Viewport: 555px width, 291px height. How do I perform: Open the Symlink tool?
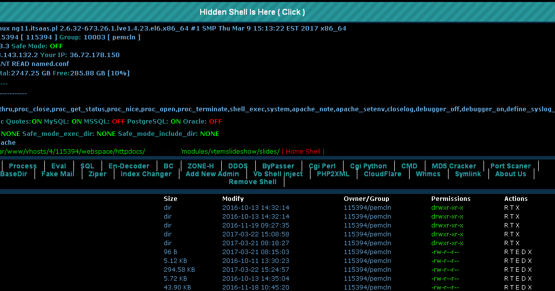tap(468, 174)
